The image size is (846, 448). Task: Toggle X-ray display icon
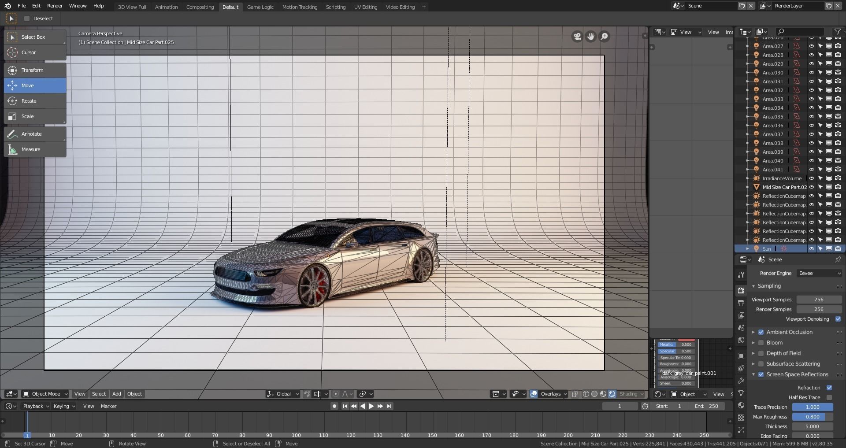[575, 394]
